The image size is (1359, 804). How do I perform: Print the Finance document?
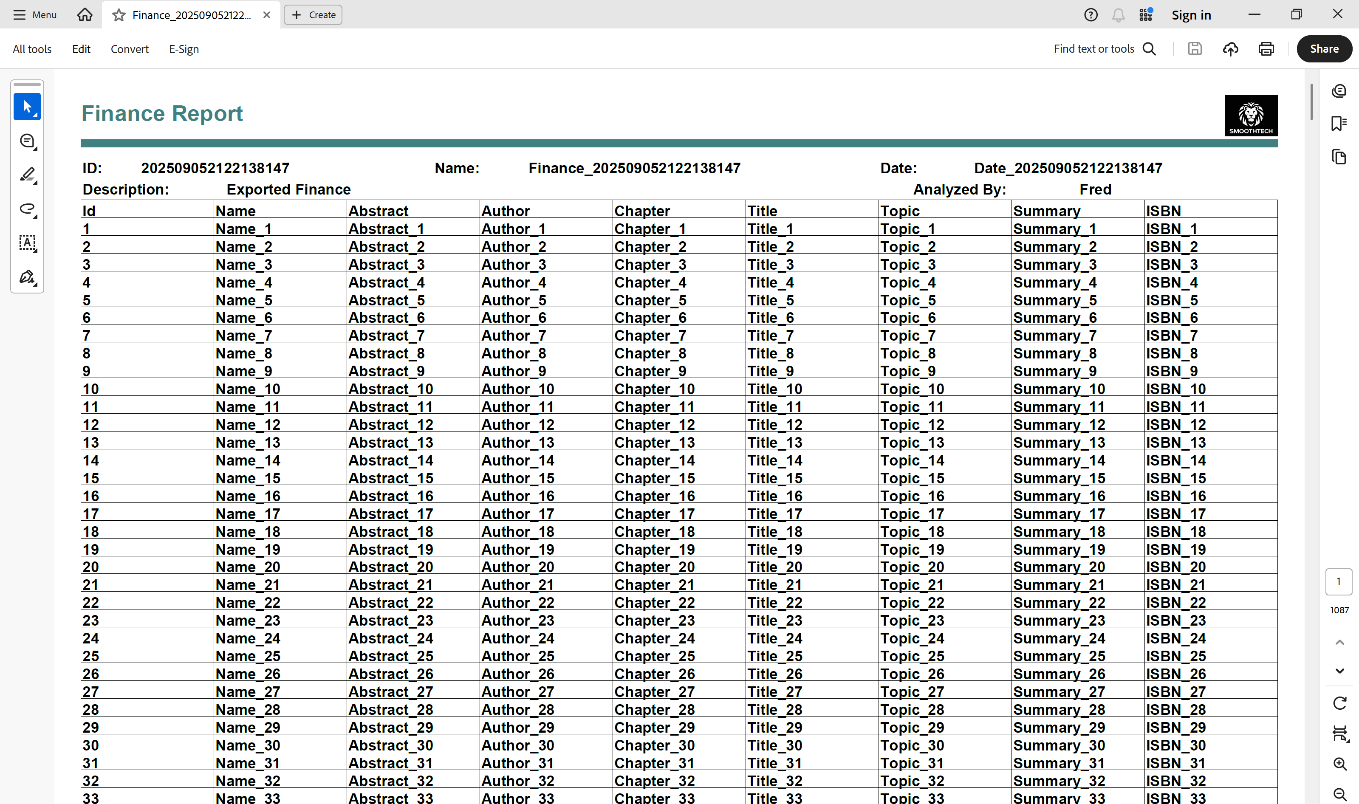tap(1266, 49)
